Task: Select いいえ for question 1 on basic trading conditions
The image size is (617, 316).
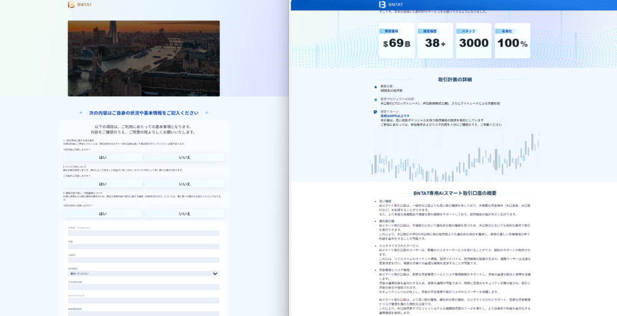Action: click(184, 157)
